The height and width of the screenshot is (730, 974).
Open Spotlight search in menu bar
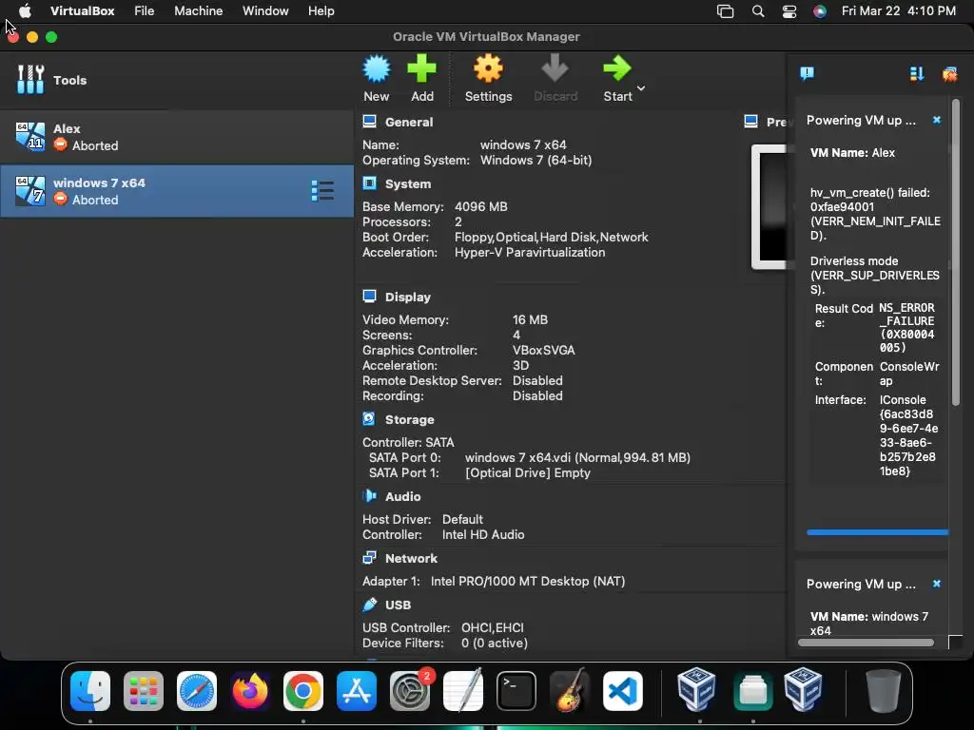(x=758, y=11)
